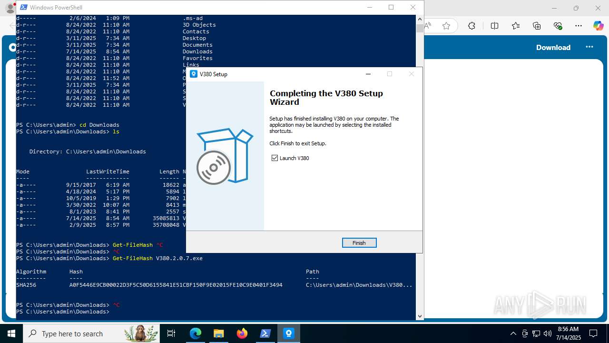Click the Favorites directory entry
The height and width of the screenshot is (343, 609).
click(x=197, y=58)
